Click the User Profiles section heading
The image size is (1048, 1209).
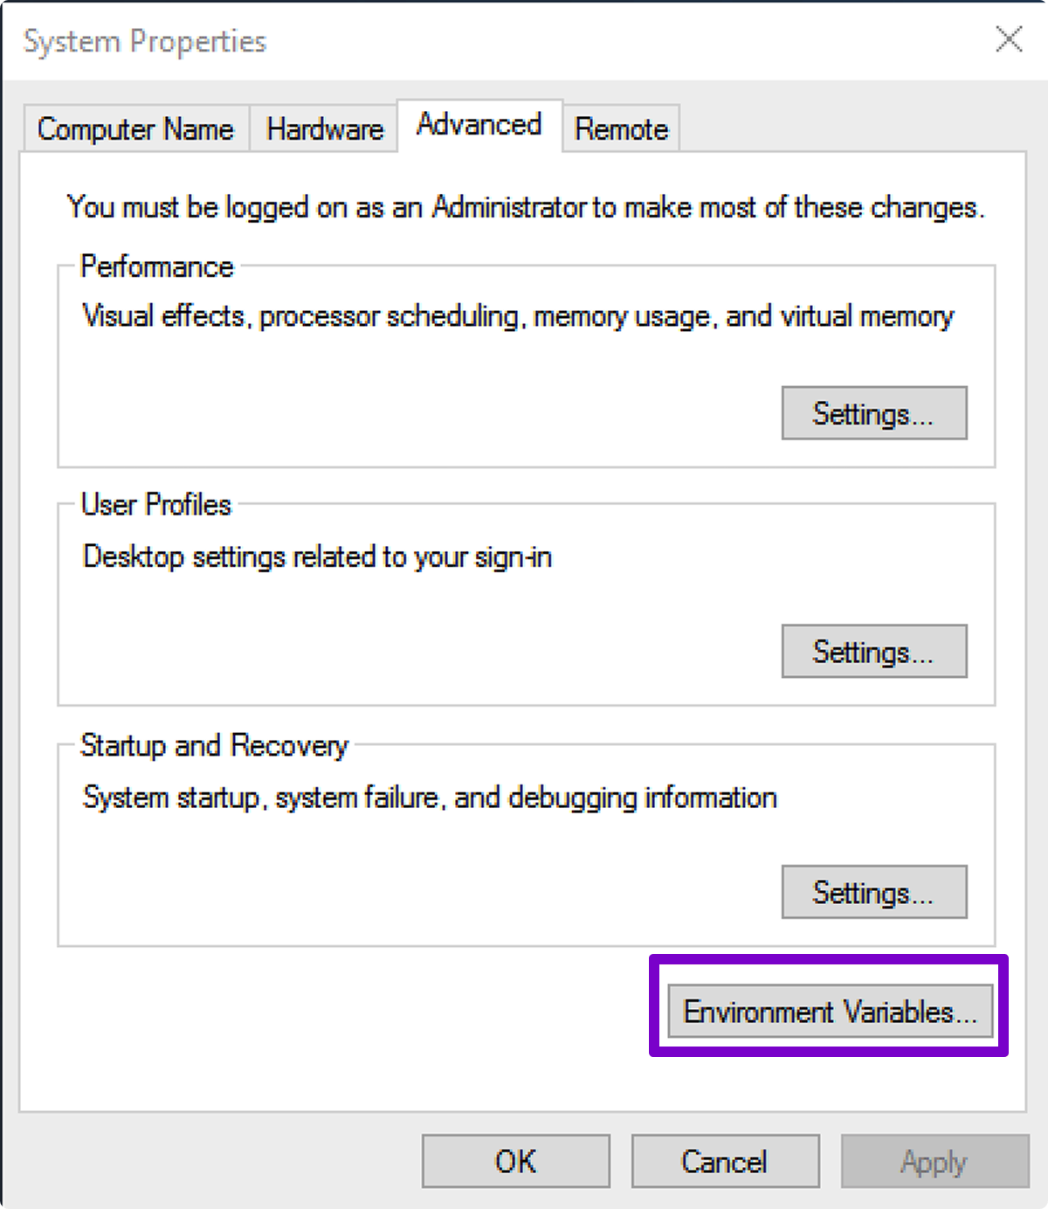(155, 505)
